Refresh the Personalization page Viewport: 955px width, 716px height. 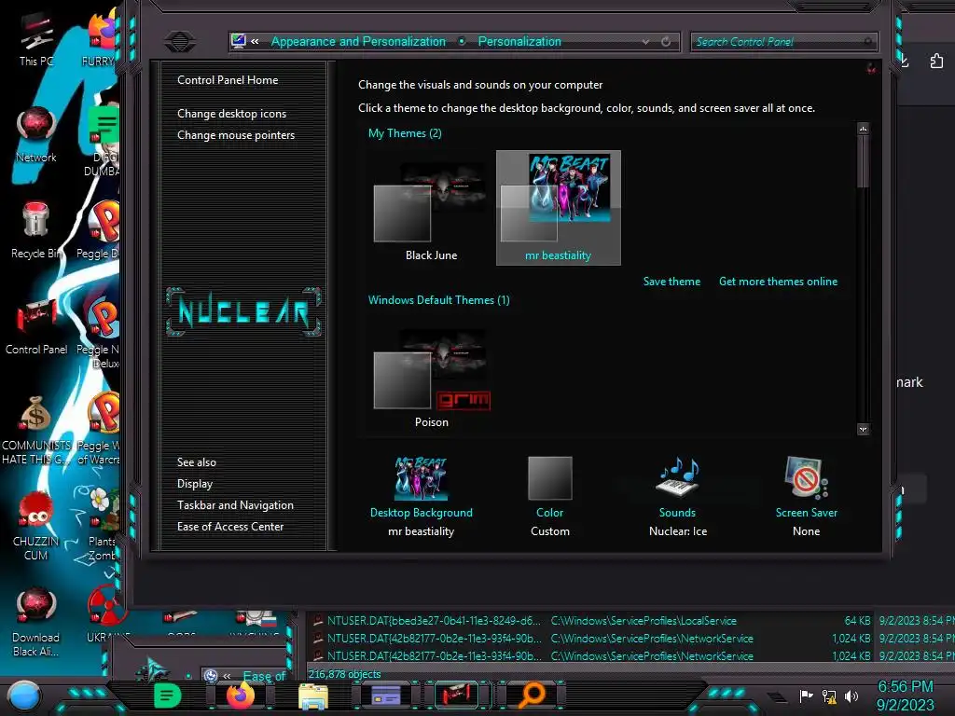click(666, 41)
